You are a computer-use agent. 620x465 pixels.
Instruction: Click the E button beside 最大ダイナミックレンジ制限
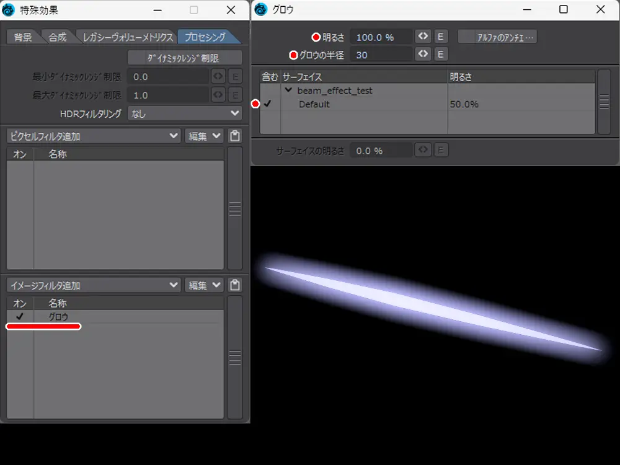coord(234,95)
